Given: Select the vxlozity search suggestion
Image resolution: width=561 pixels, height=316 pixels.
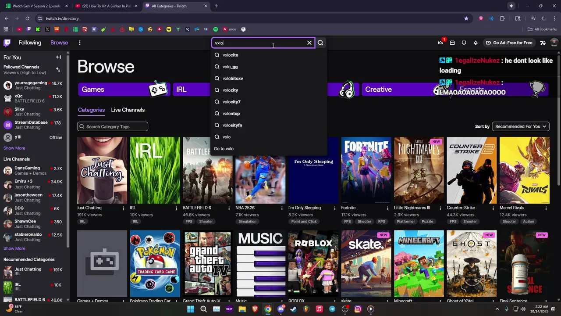Looking at the screenshot, I should (269, 90).
